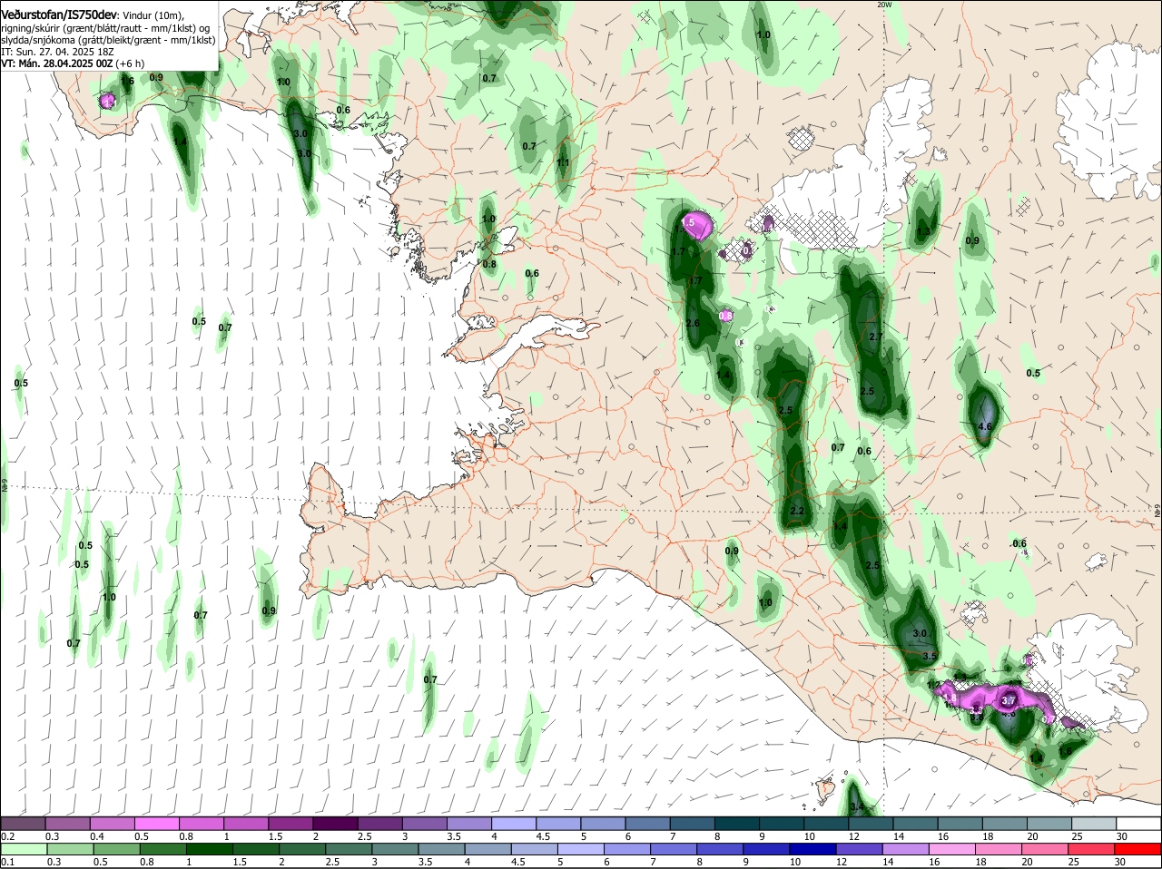Click the valid time line 'VT: Mán. 28.04.2025 00Z'
Image resolution: width=1162 pixels, height=869 pixels.
tap(56, 63)
